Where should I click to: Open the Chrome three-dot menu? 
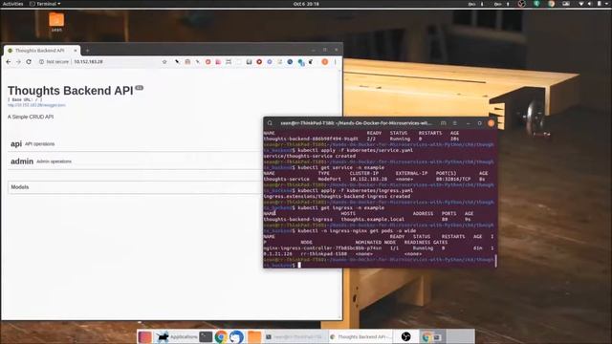tap(335, 61)
